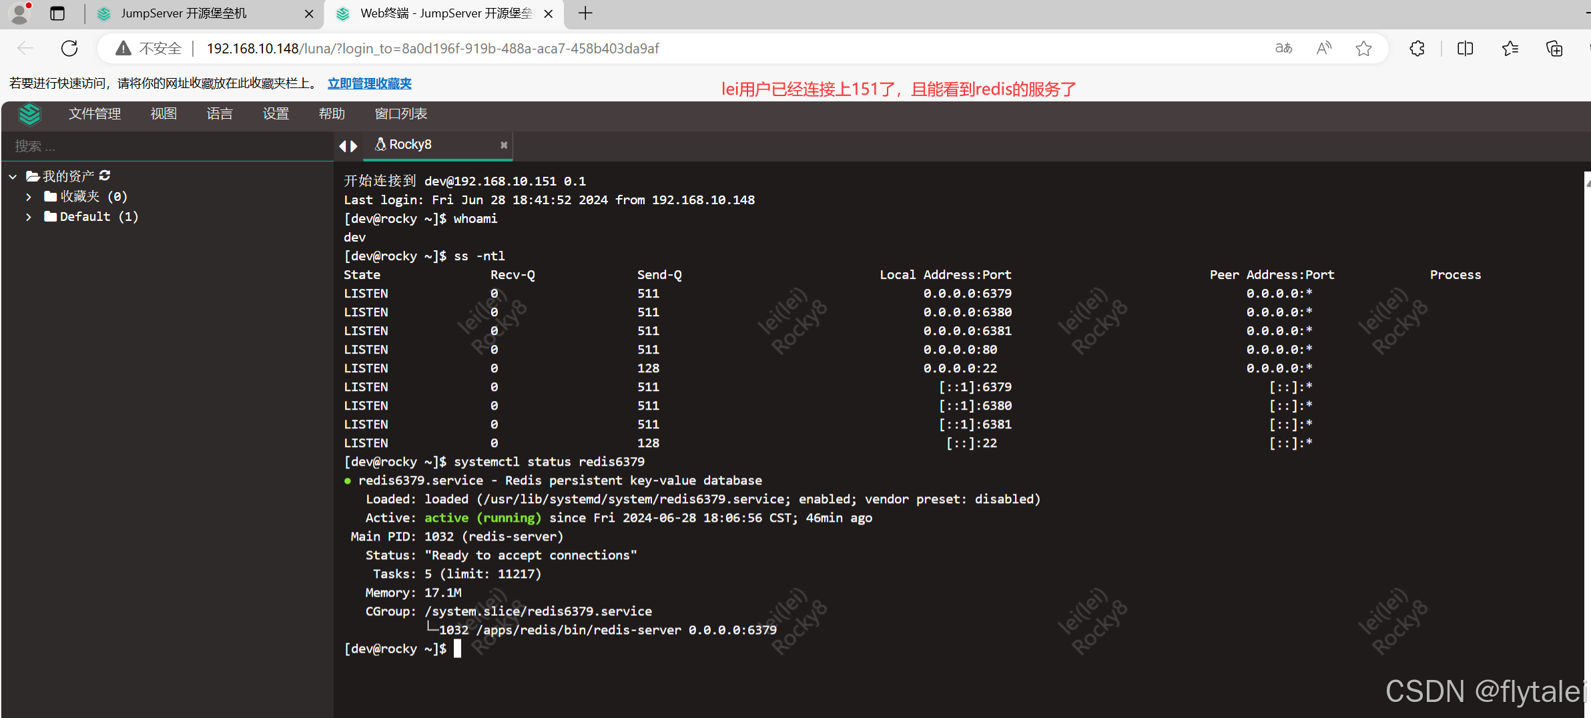Click the 'ss -ntl' command text

(479, 256)
